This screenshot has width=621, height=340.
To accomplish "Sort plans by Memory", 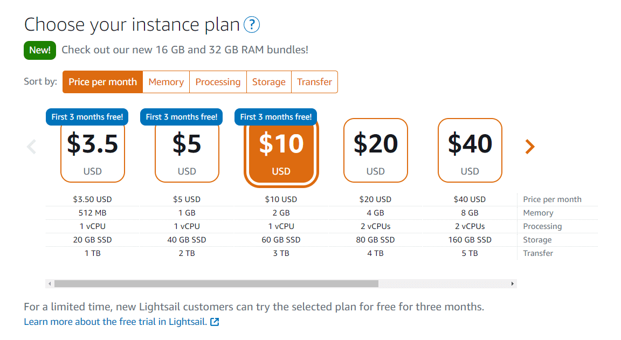I will click(165, 81).
